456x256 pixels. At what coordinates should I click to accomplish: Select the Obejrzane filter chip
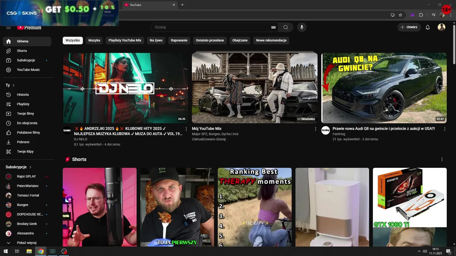tap(240, 41)
